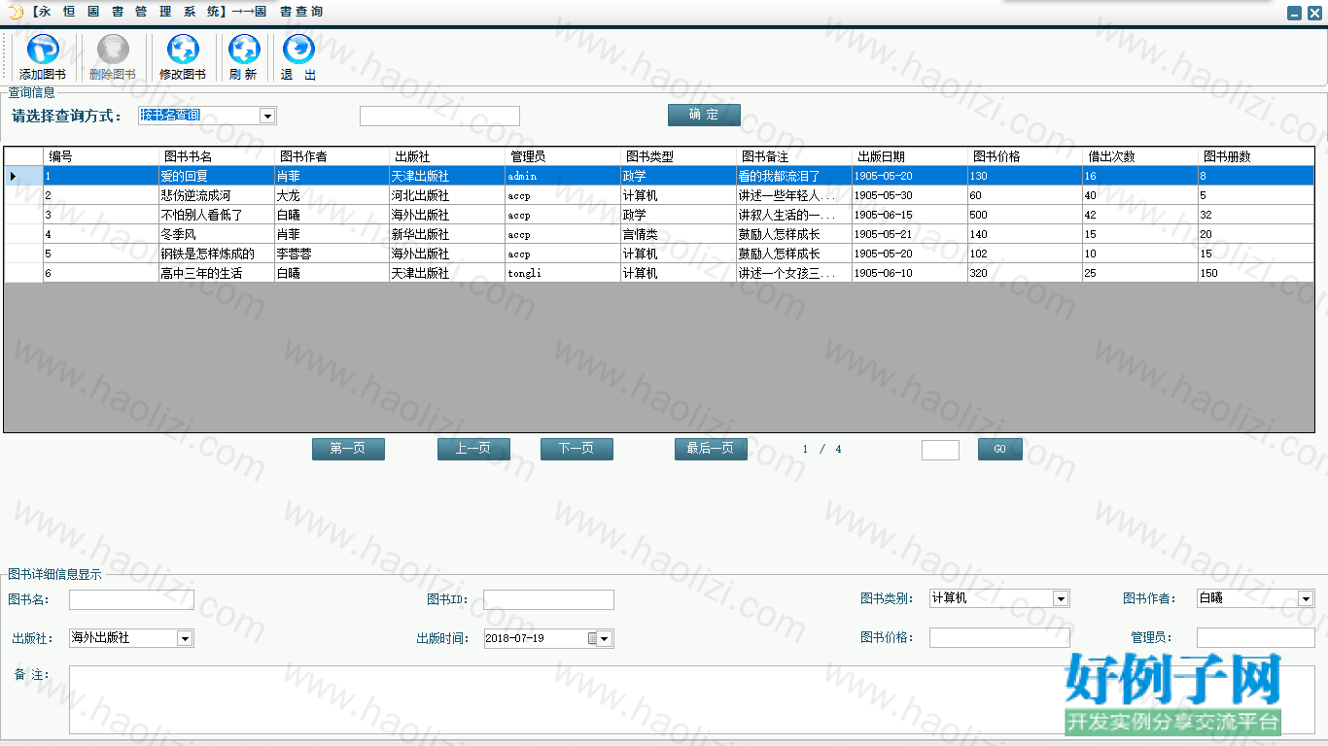The image size is (1328, 746).
Task: Choose the 退出 exit toolbar icon
Action: click(298, 57)
